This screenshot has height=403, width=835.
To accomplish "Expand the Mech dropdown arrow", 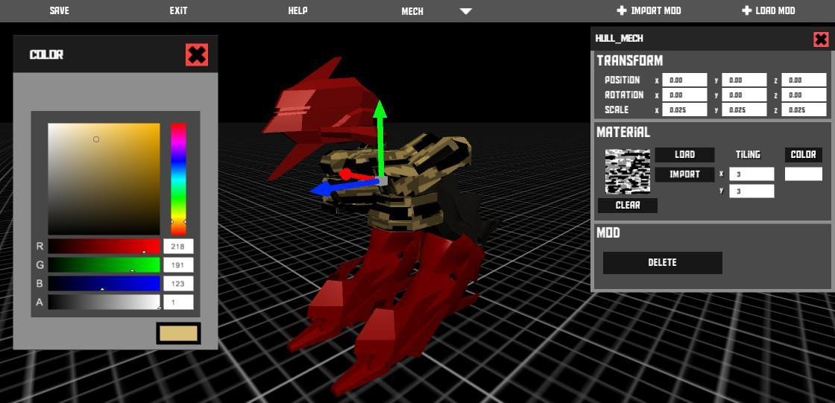I will click(466, 11).
